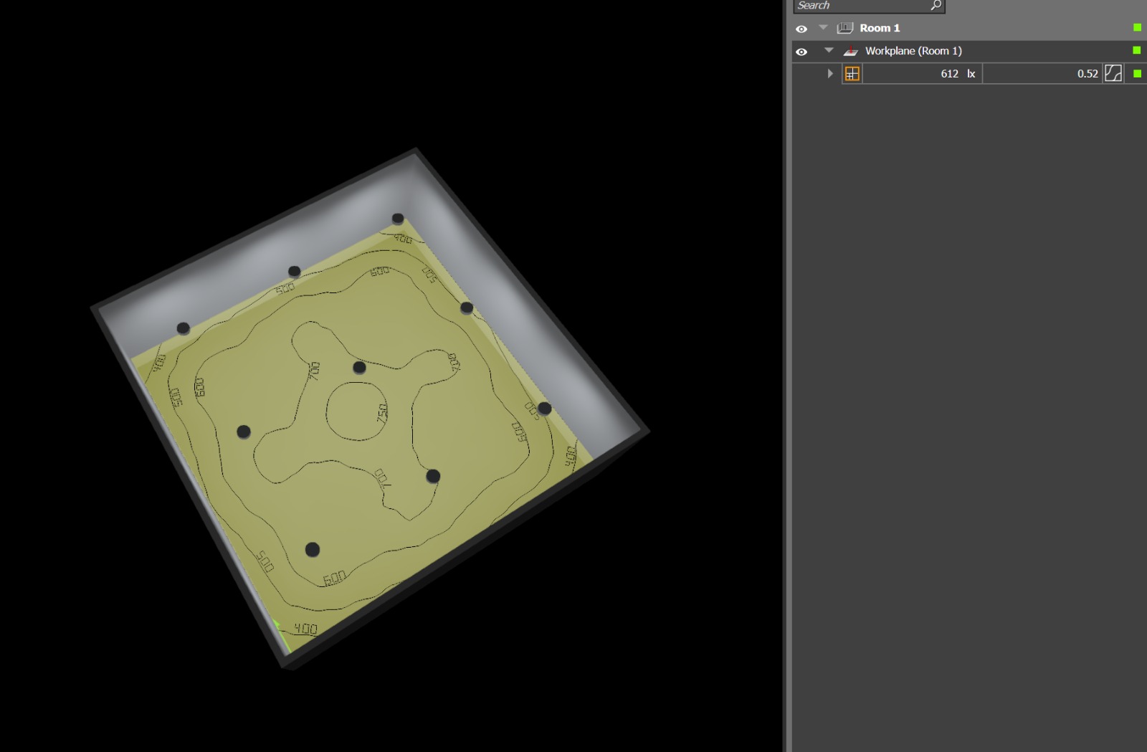Click the Workplane surface icon
This screenshot has width=1147, height=752.
click(x=851, y=51)
